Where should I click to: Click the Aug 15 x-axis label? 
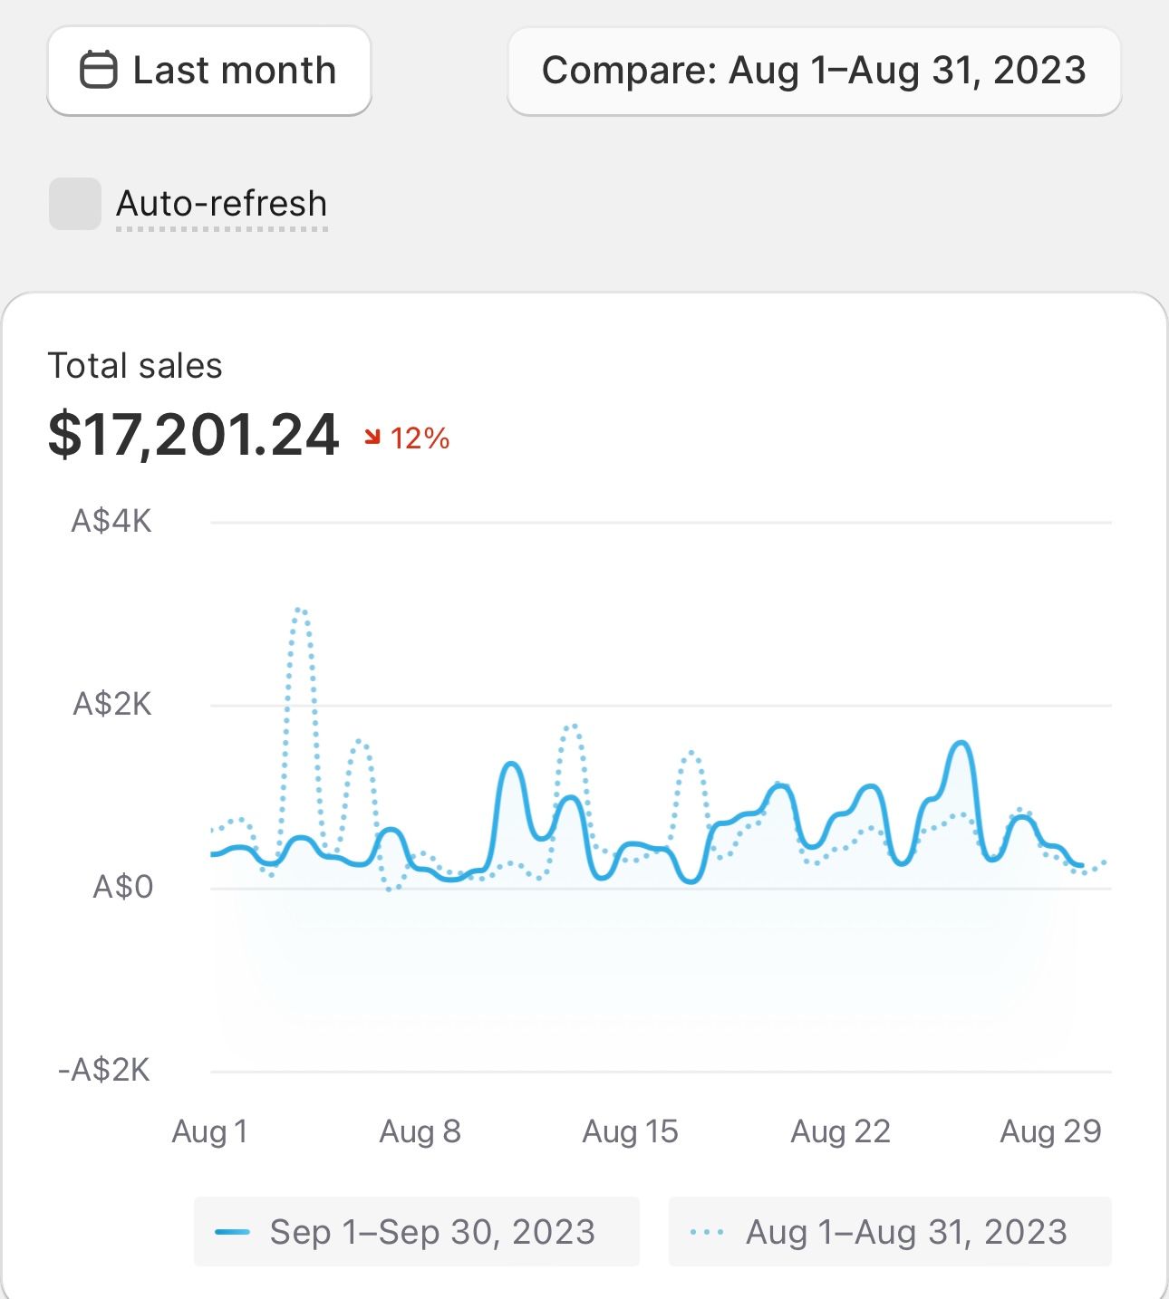pos(630,1131)
